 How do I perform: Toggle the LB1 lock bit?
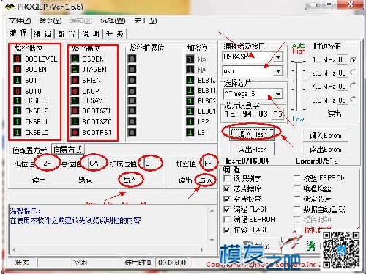coord(190,132)
